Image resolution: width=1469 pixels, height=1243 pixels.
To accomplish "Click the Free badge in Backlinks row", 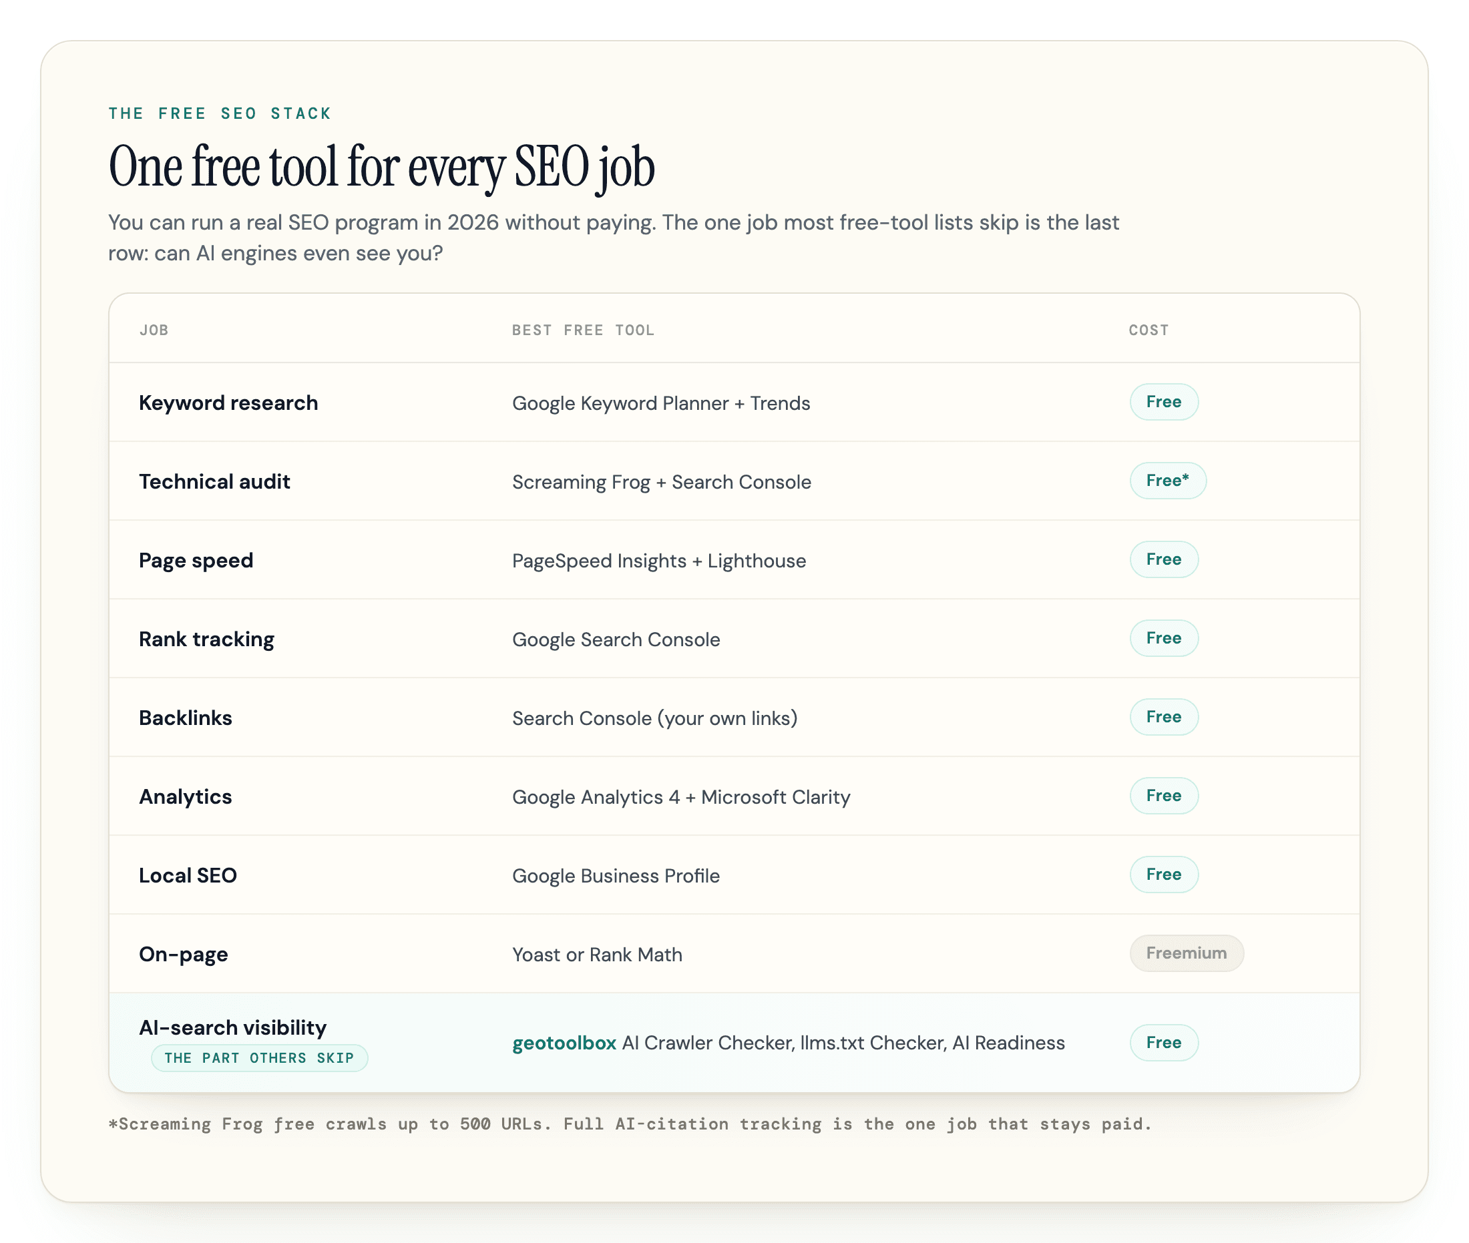I will click(1164, 717).
